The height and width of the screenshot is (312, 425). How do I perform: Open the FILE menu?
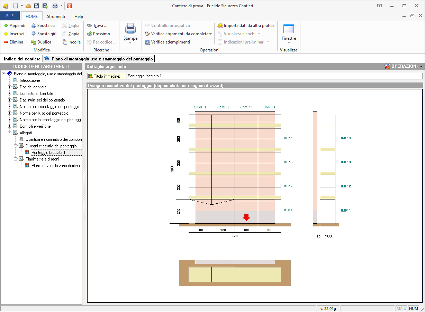(10, 16)
